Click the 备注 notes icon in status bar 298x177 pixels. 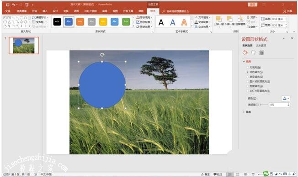(206, 174)
